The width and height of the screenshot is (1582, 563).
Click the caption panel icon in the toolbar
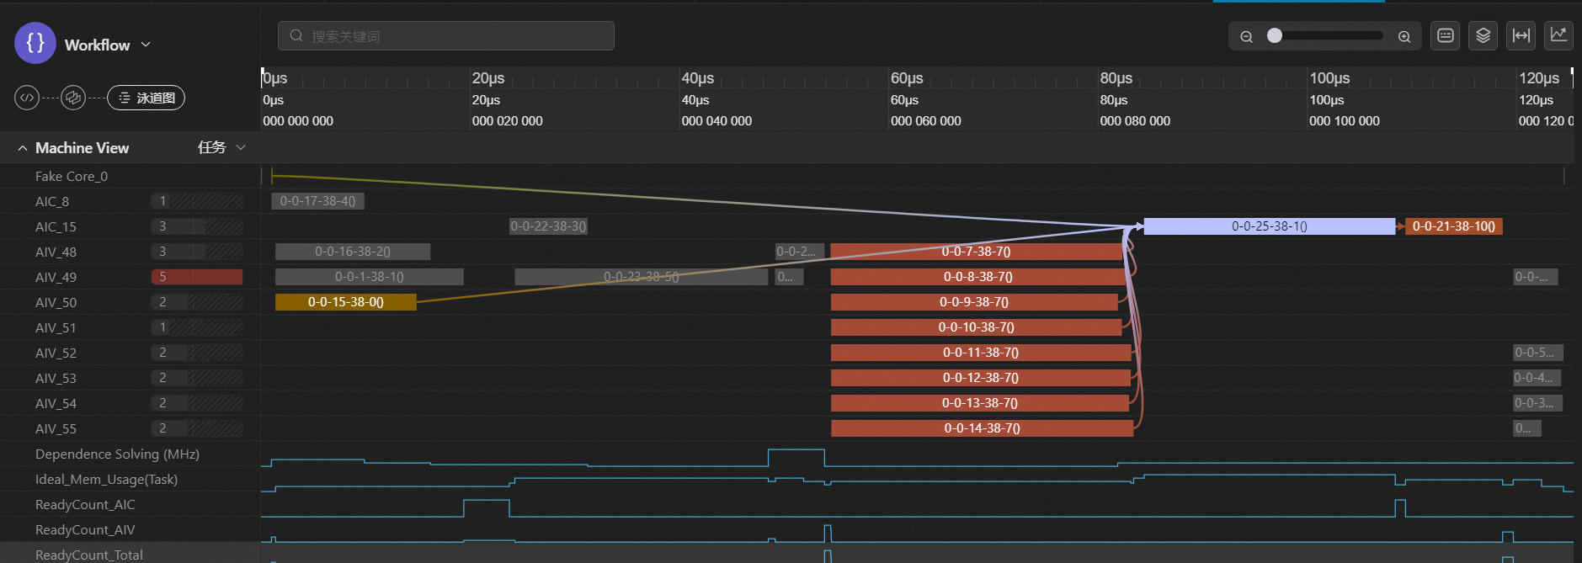[x=1446, y=35]
